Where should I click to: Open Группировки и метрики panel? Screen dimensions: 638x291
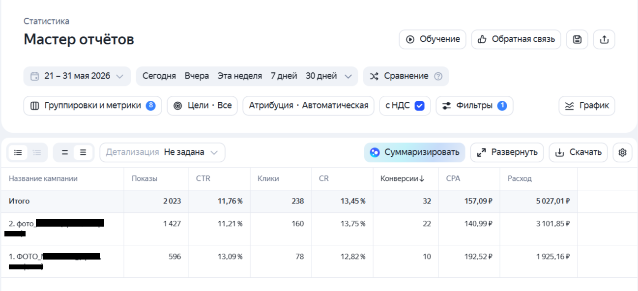[92, 106]
